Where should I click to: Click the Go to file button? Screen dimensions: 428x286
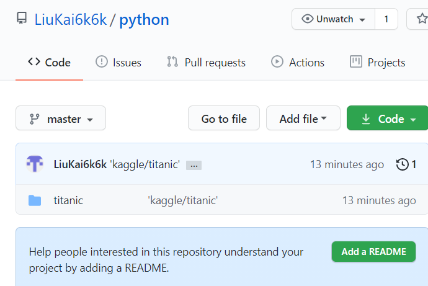(x=224, y=118)
